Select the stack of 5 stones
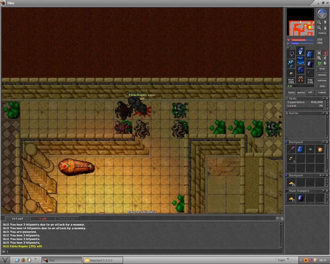330x264 pixels. 291,159
